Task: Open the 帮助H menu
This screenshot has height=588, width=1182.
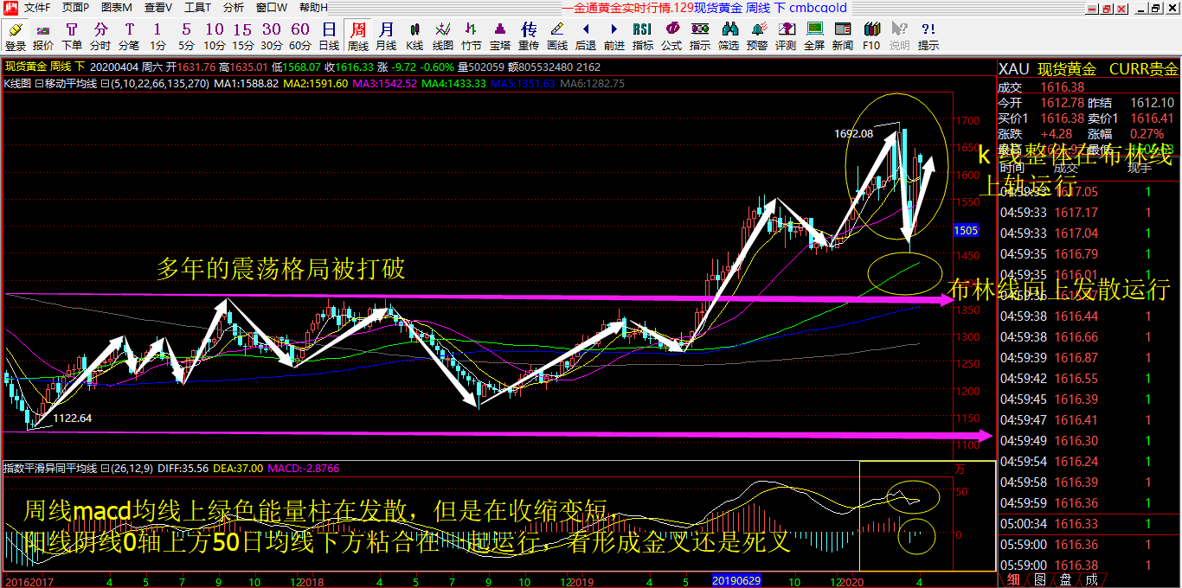Action: 313,7
